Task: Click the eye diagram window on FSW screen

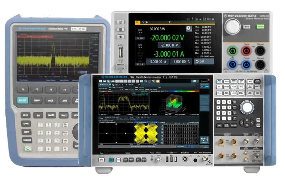Action: pyautogui.click(x=146, y=134)
